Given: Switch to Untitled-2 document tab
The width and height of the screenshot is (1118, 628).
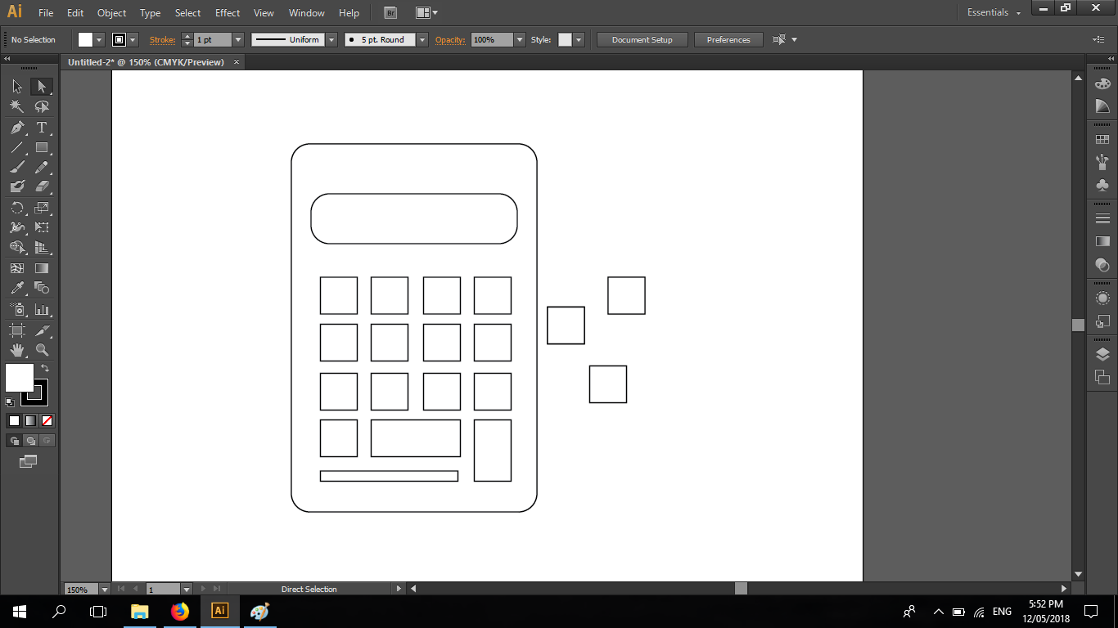Looking at the screenshot, I should [x=146, y=62].
